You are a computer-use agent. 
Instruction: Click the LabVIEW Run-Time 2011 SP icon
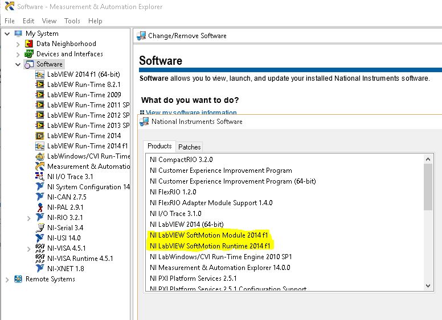tap(40, 105)
